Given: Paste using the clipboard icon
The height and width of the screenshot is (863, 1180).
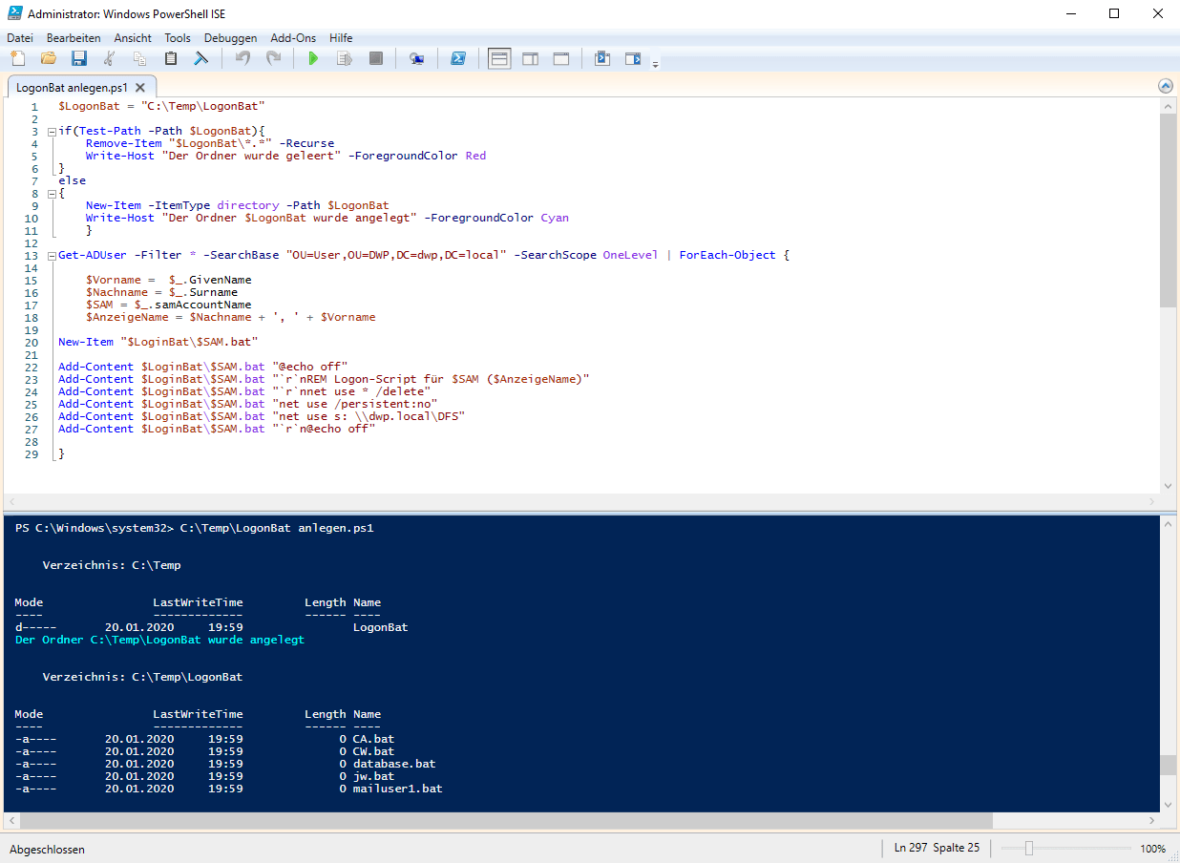Looking at the screenshot, I should [171, 59].
